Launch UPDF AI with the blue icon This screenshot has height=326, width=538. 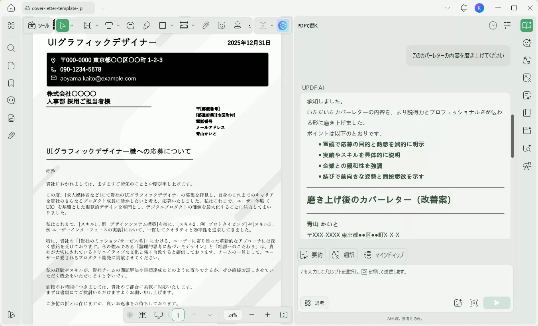click(283, 25)
